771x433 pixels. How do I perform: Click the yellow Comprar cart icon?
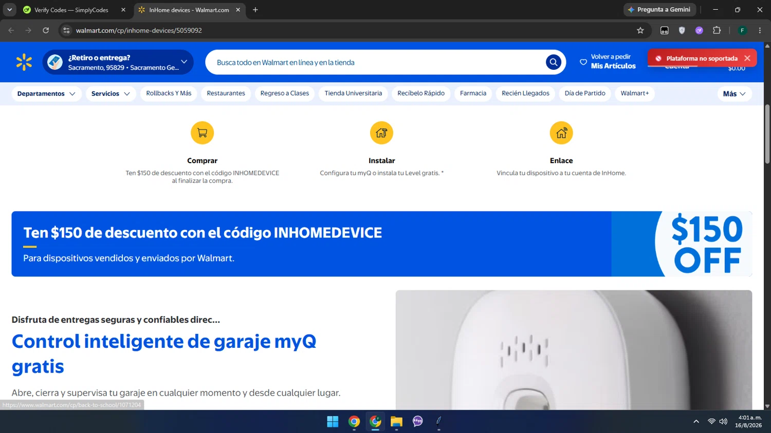click(x=203, y=133)
